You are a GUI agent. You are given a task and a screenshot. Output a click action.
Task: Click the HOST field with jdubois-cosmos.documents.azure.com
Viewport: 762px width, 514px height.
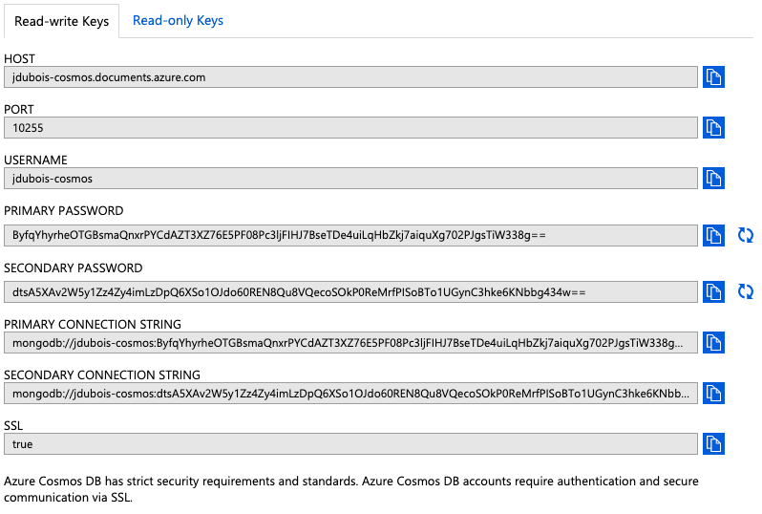click(350, 77)
